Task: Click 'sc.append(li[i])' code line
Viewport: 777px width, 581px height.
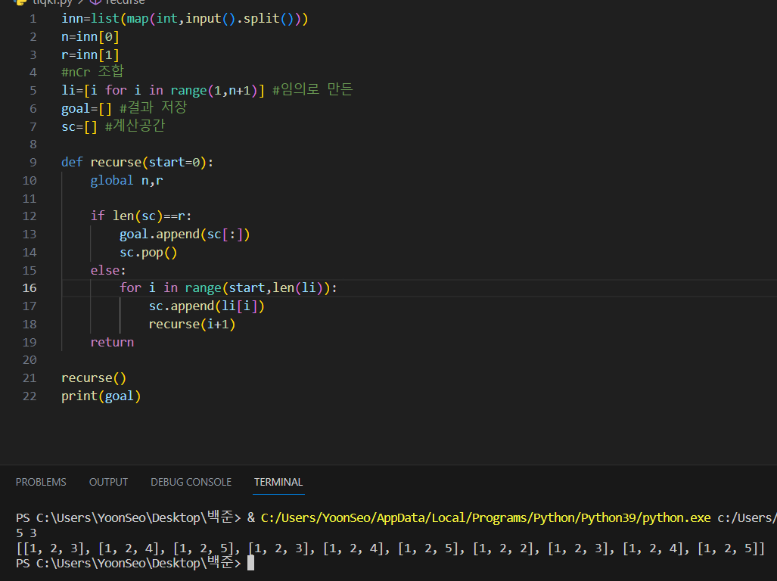Action: click(x=207, y=306)
